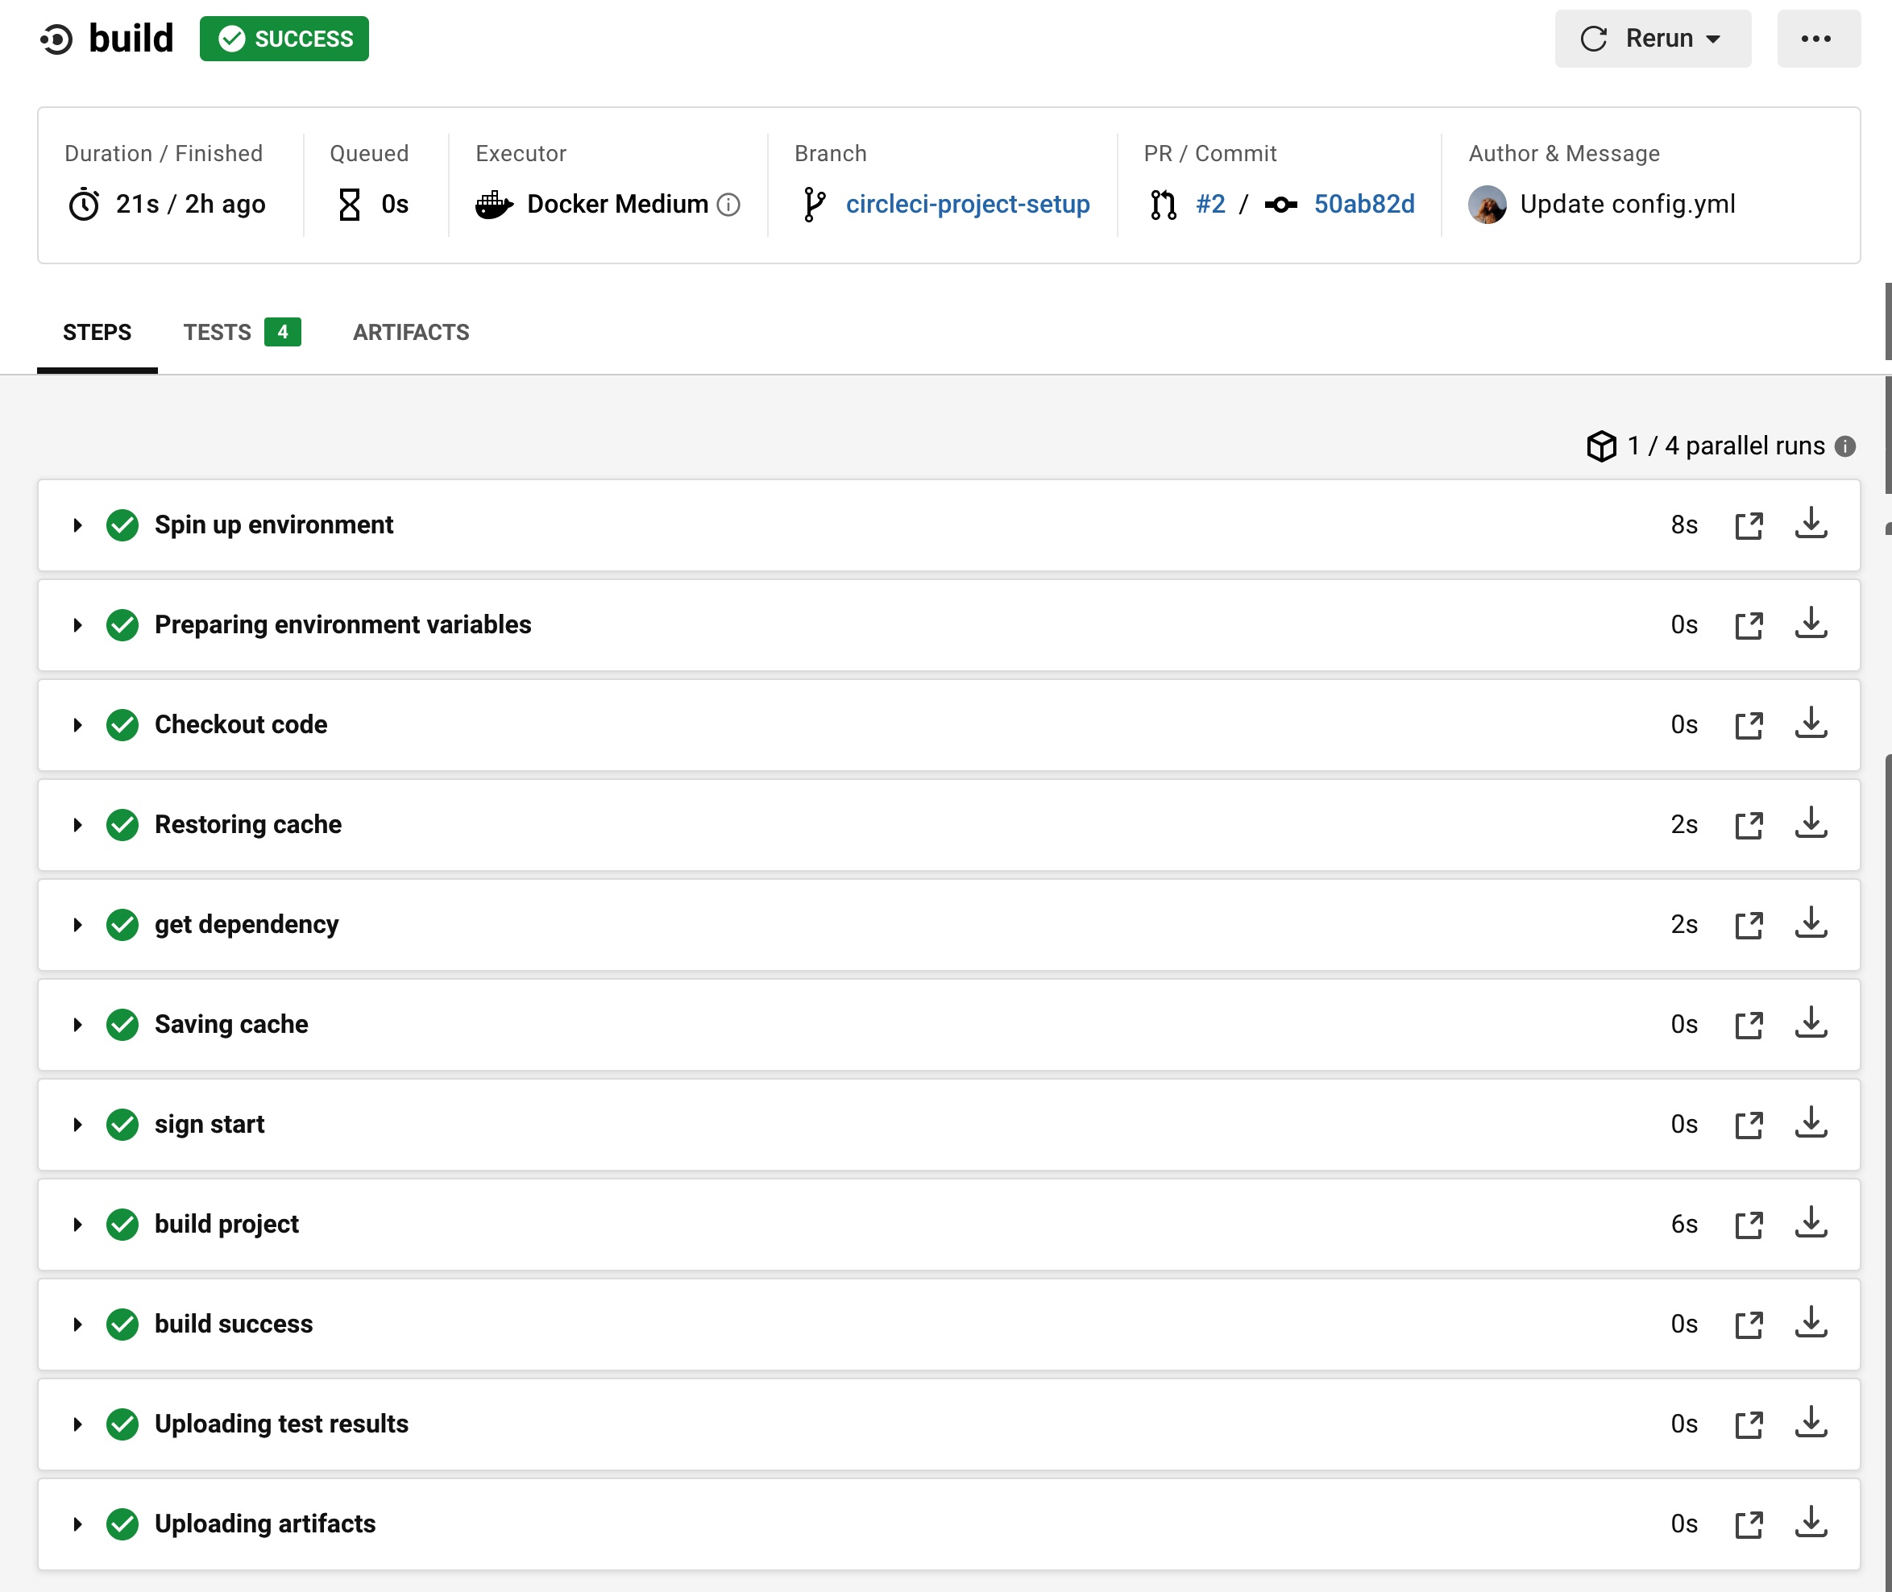Open the logs for Spin up environment externally
The height and width of the screenshot is (1592, 1892).
click(1749, 524)
